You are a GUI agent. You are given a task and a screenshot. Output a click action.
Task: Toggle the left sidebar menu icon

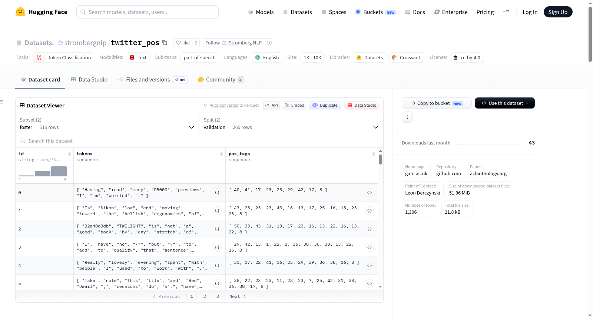(1, 102)
